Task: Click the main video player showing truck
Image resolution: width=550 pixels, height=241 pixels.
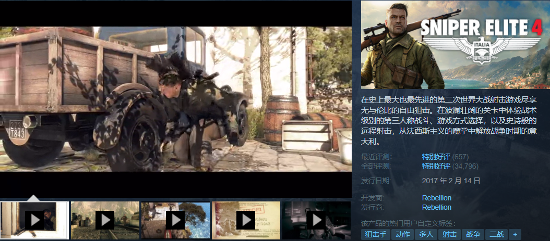Action: (x=176, y=99)
